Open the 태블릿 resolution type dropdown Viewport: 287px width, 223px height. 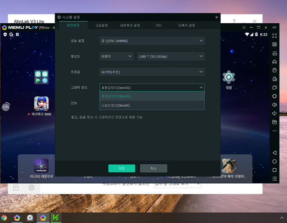pyautogui.click(x=116, y=56)
